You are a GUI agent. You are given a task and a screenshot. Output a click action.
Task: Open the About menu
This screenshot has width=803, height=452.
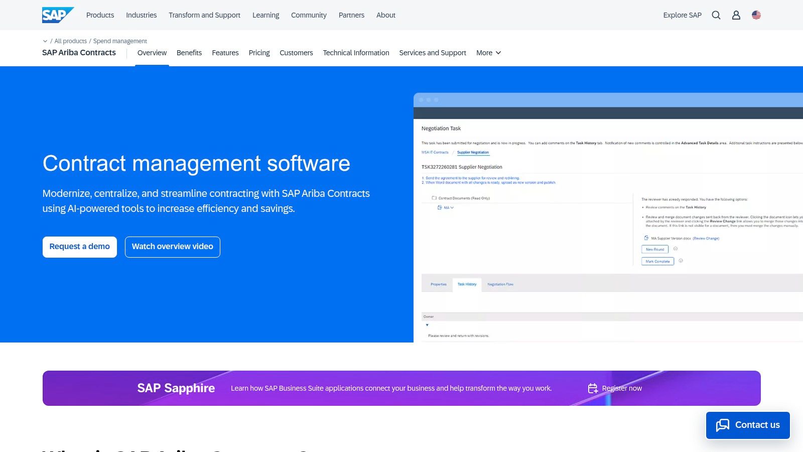coord(386,15)
